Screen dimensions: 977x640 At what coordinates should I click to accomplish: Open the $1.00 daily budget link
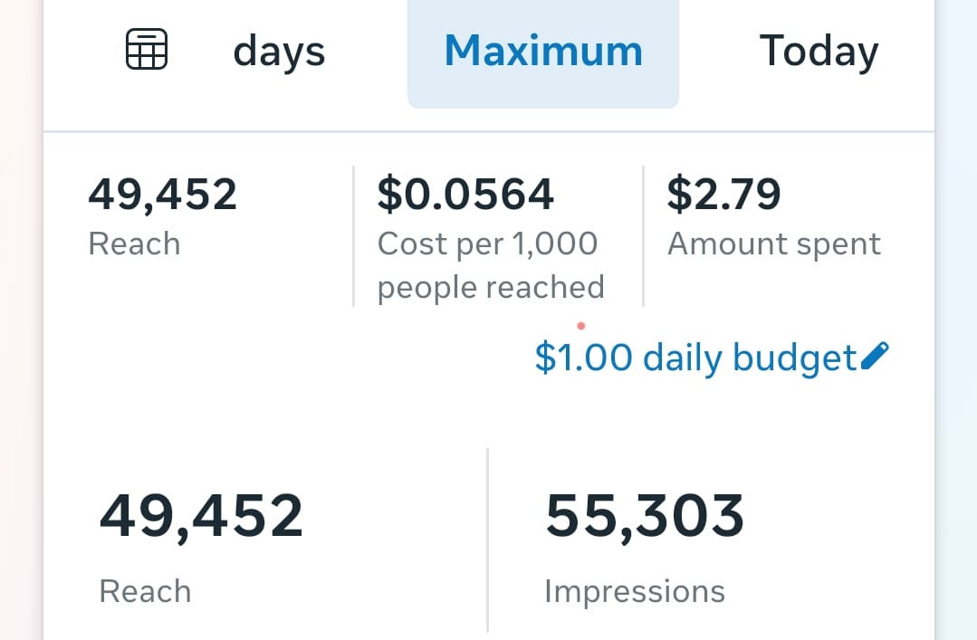[x=695, y=358]
